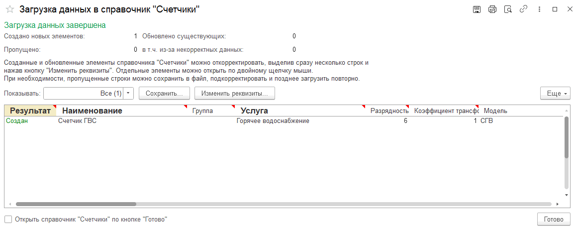Click the right arrow of horizontal scrollbar
The image size is (576, 230).
point(558,204)
